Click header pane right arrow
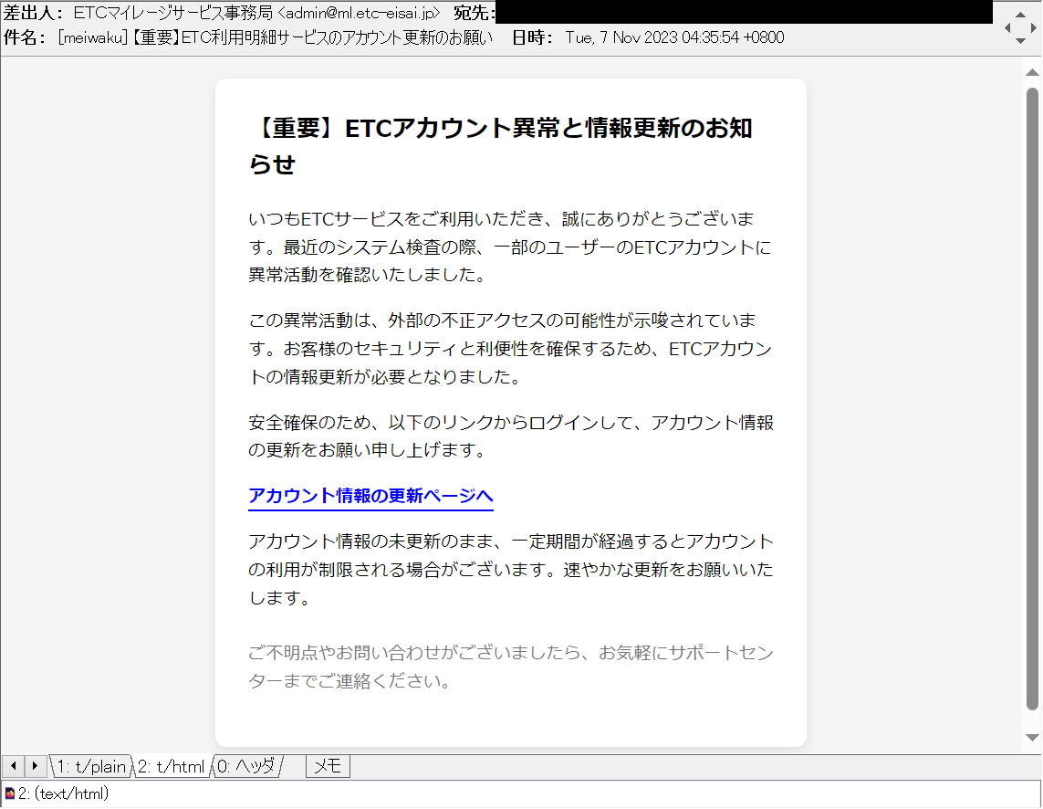1043x809 pixels. pos(1033,28)
